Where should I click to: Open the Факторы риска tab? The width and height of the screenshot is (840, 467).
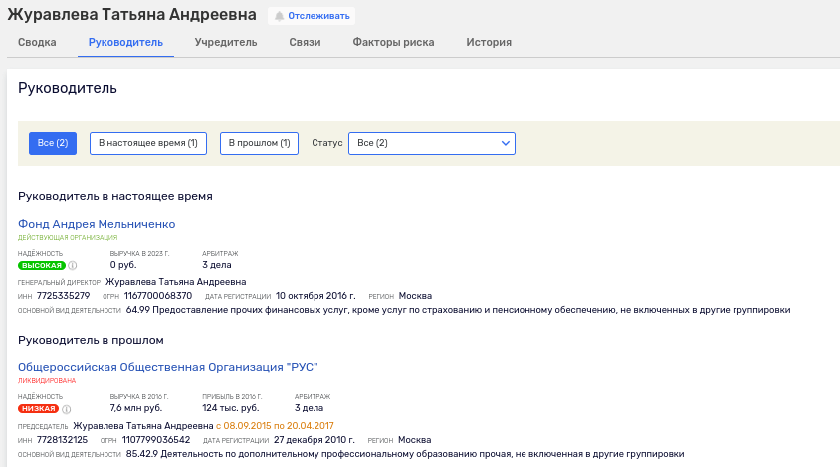pos(393,42)
